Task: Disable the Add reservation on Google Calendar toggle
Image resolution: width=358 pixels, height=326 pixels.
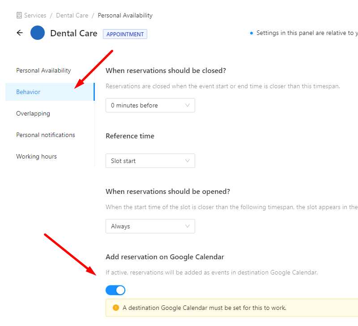Action: point(115,290)
